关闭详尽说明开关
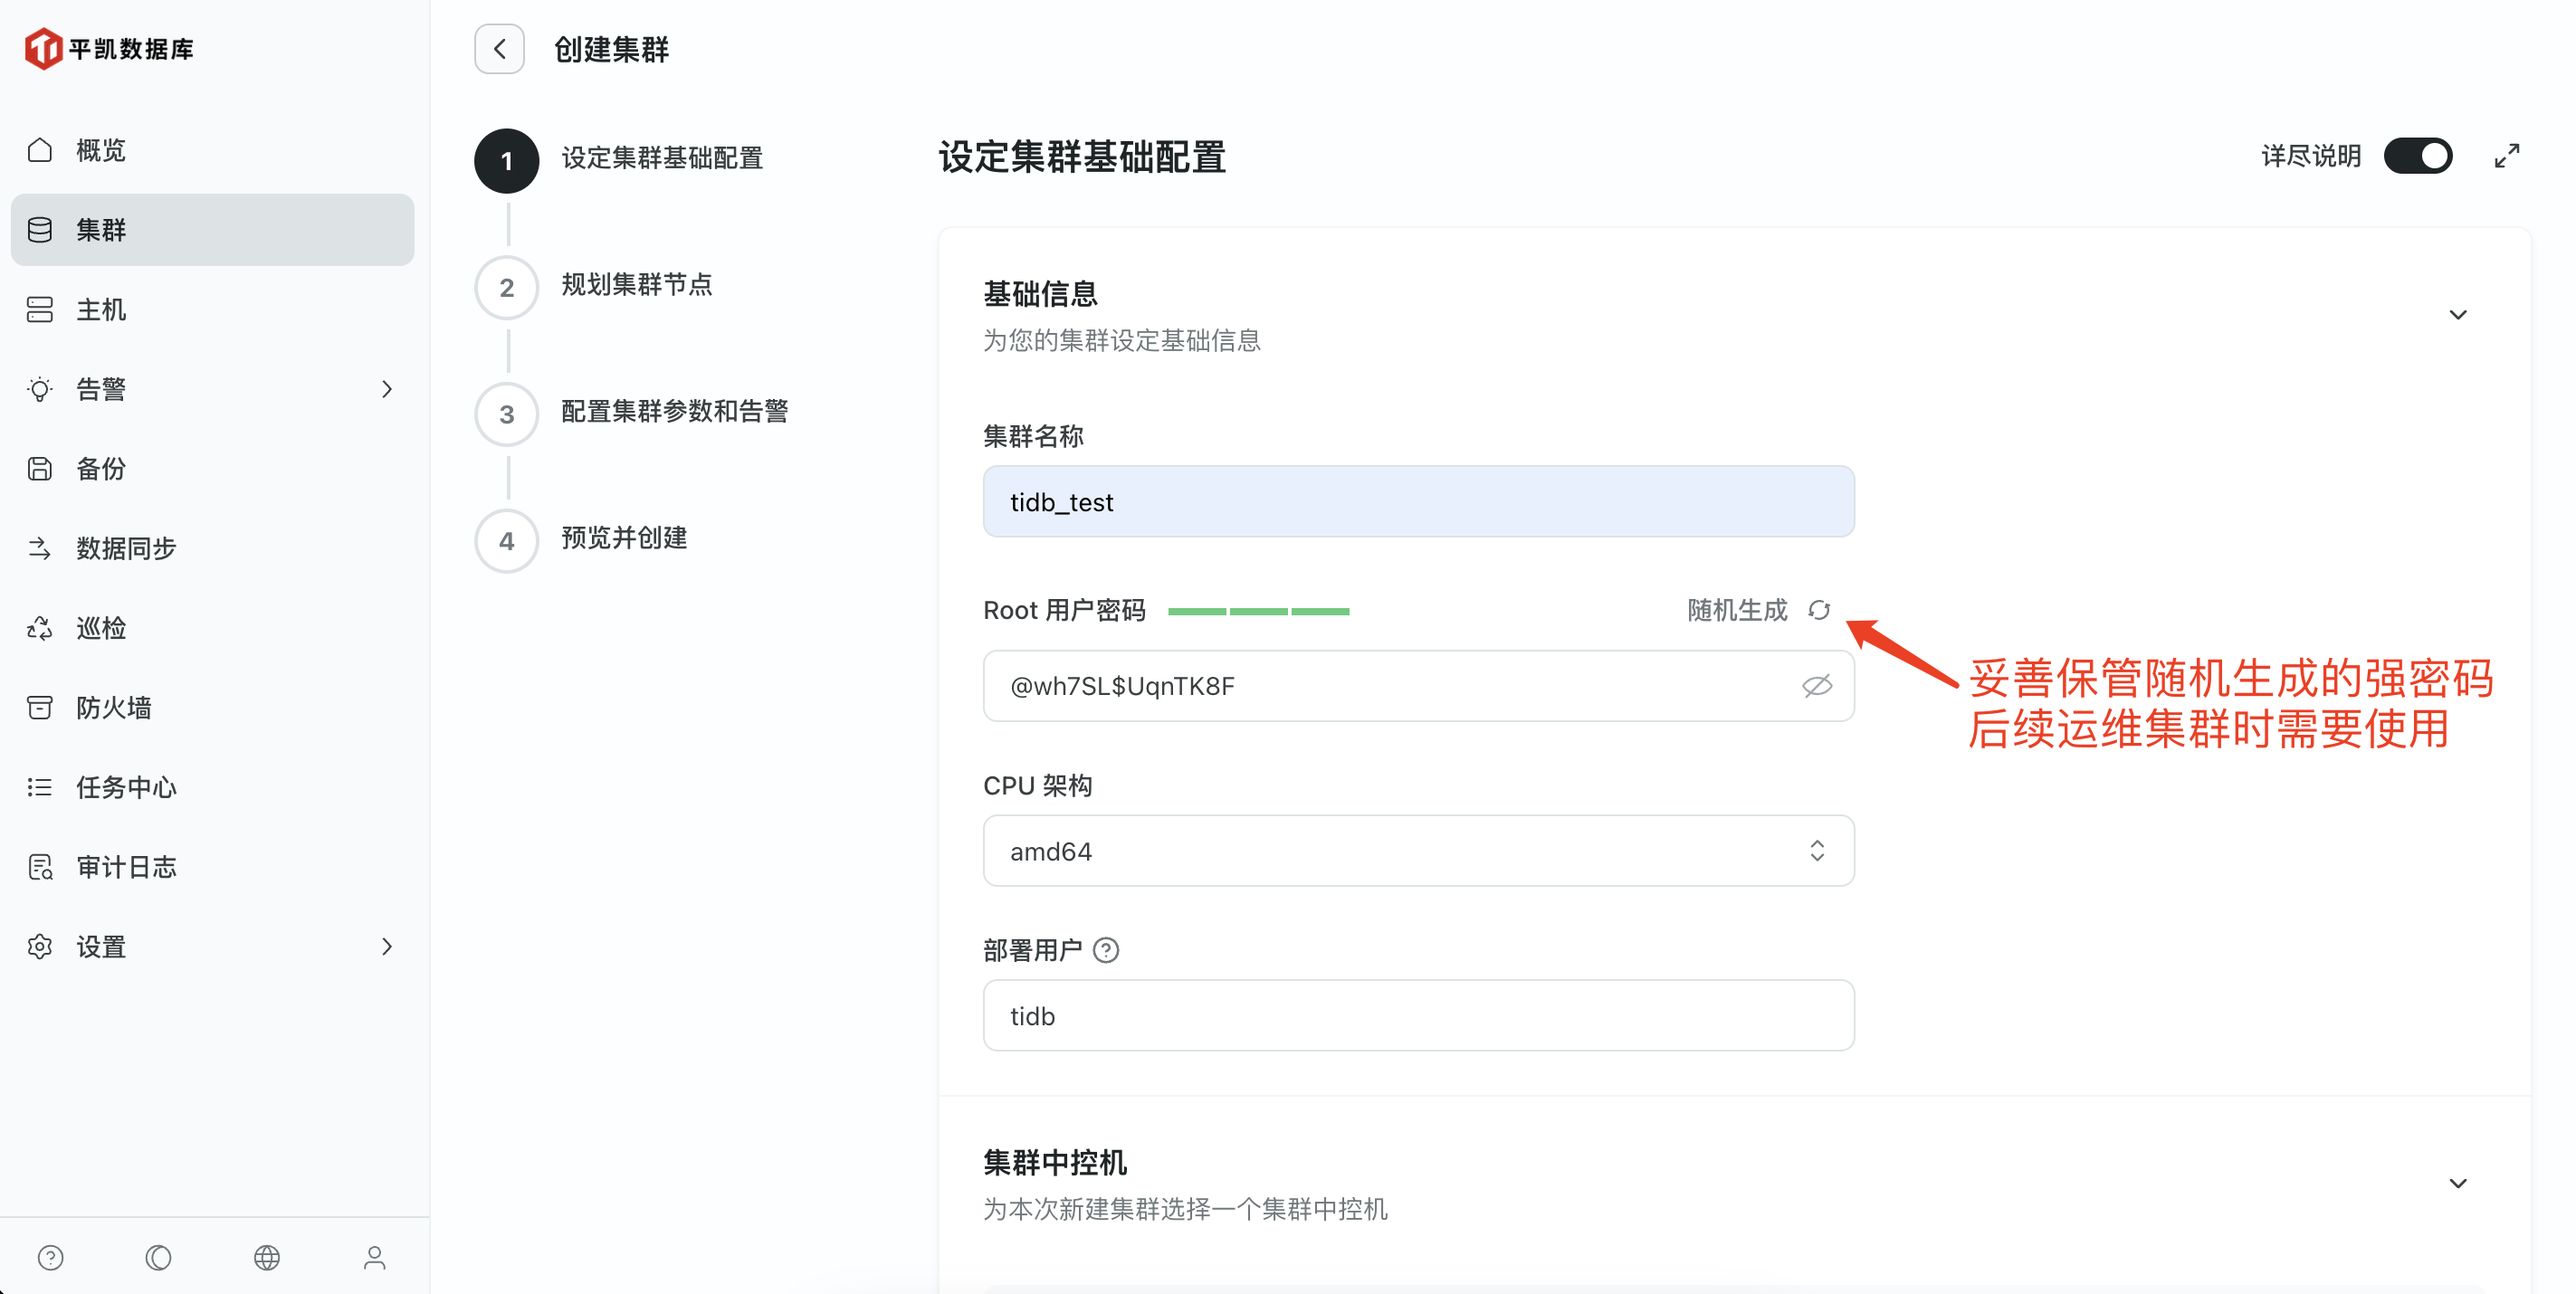The width and height of the screenshot is (2576, 1294). coord(2419,155)
